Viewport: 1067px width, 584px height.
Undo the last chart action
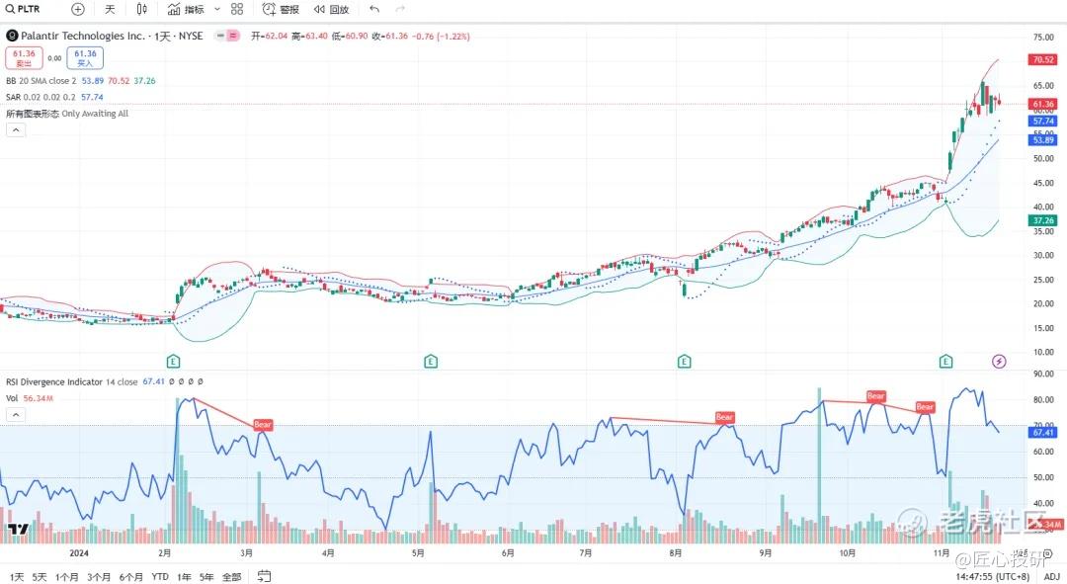pos(374,9)
